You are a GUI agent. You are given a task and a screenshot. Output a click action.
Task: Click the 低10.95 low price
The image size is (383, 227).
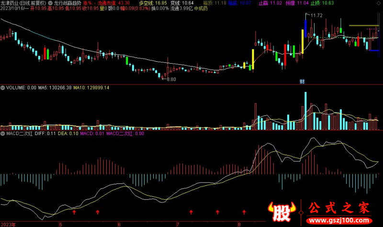click(x=73, y=9)
